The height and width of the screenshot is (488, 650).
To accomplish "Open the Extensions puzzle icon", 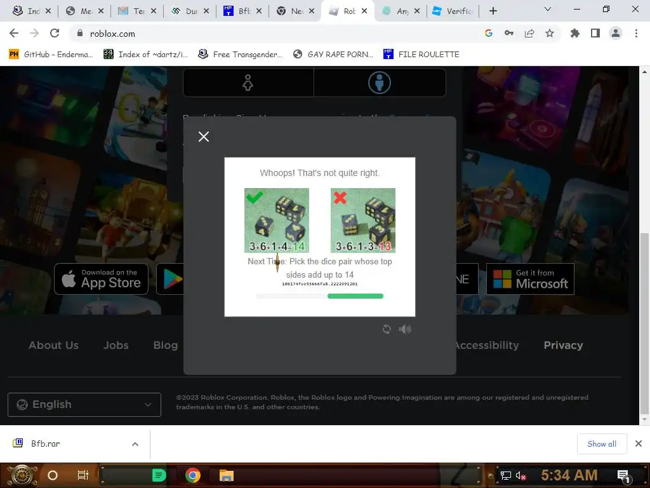I will (x=575, y=34).
